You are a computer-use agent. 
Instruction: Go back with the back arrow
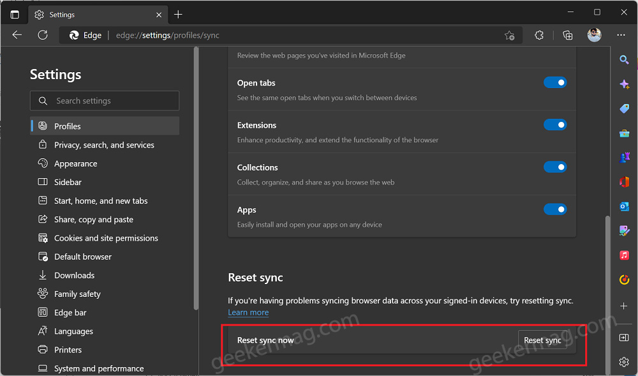tap(17, 35)
